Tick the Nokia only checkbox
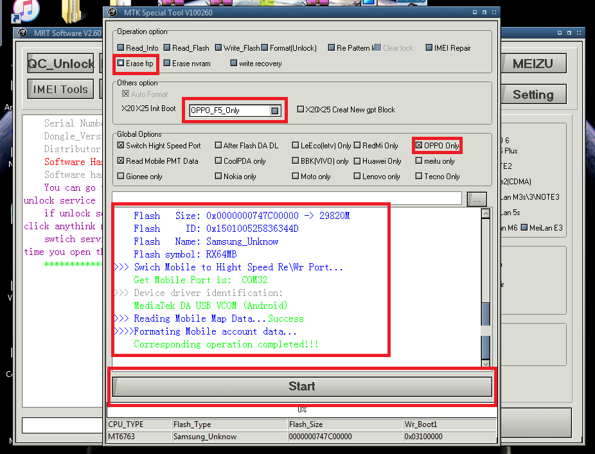 pos(218,176)
